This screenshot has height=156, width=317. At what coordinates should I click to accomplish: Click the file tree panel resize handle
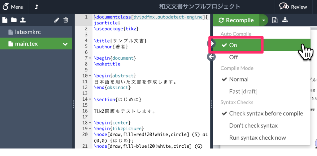point(73,104)
